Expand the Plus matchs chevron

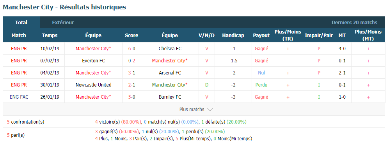[x=210, y=109]
